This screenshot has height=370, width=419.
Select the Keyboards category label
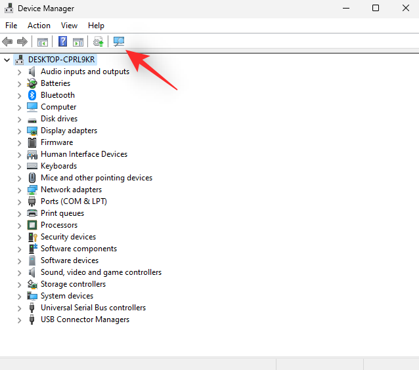click(x=58, y=166)
